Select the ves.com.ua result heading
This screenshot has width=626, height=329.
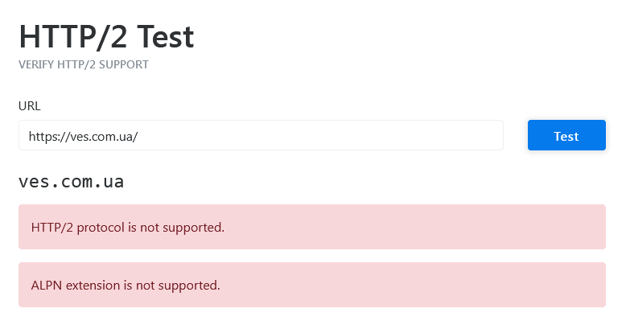click(x=72, y=182)
